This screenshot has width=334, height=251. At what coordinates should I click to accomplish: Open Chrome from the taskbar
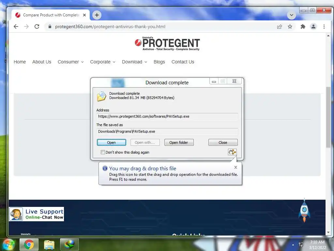29,244
